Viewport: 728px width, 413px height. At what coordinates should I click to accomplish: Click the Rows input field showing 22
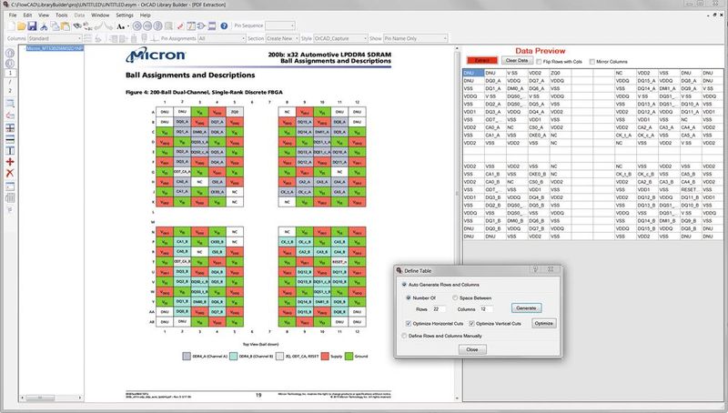[439, 309]
